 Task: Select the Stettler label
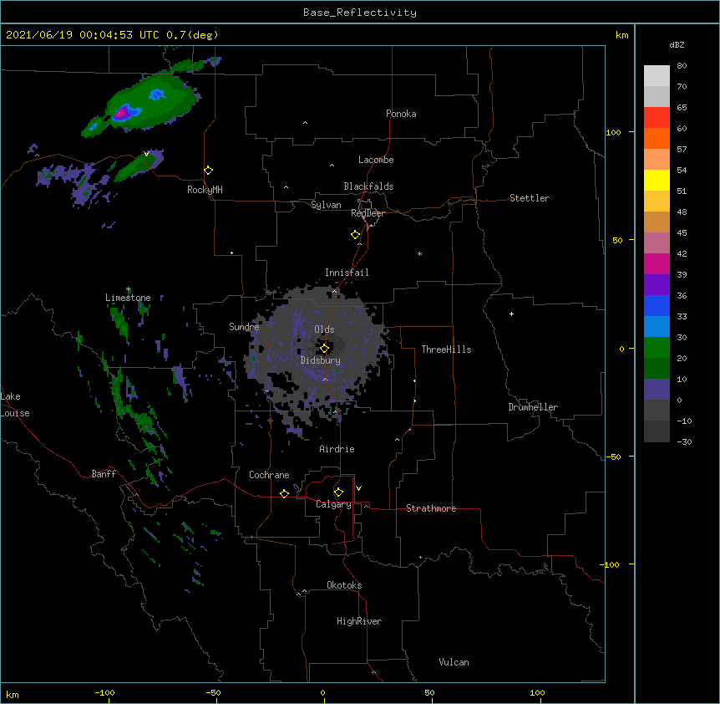530,198
